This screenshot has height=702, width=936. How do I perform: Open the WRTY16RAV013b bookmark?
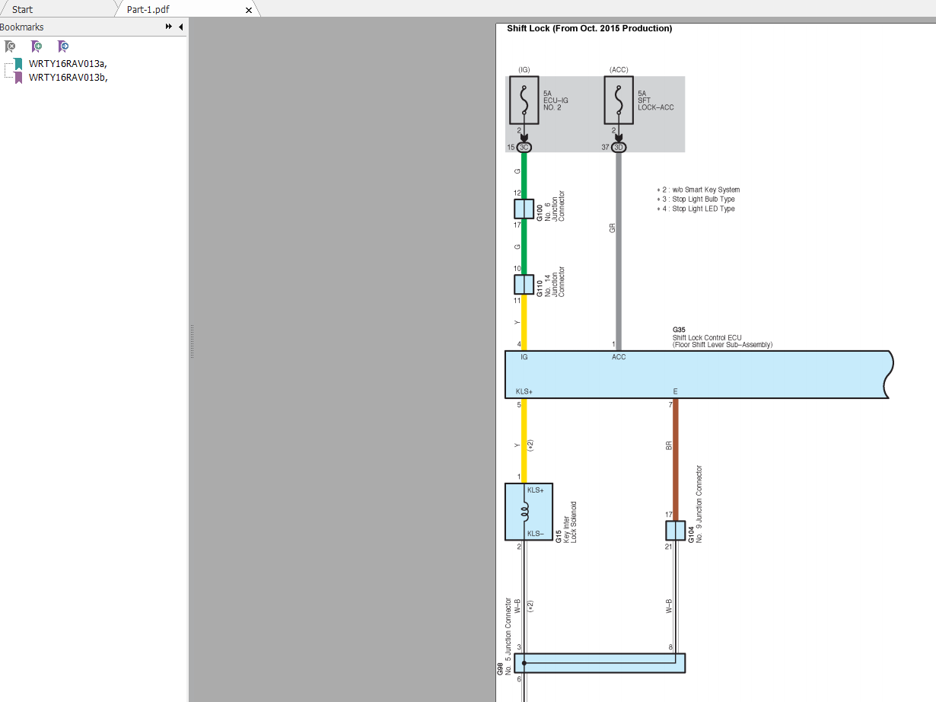68,77
